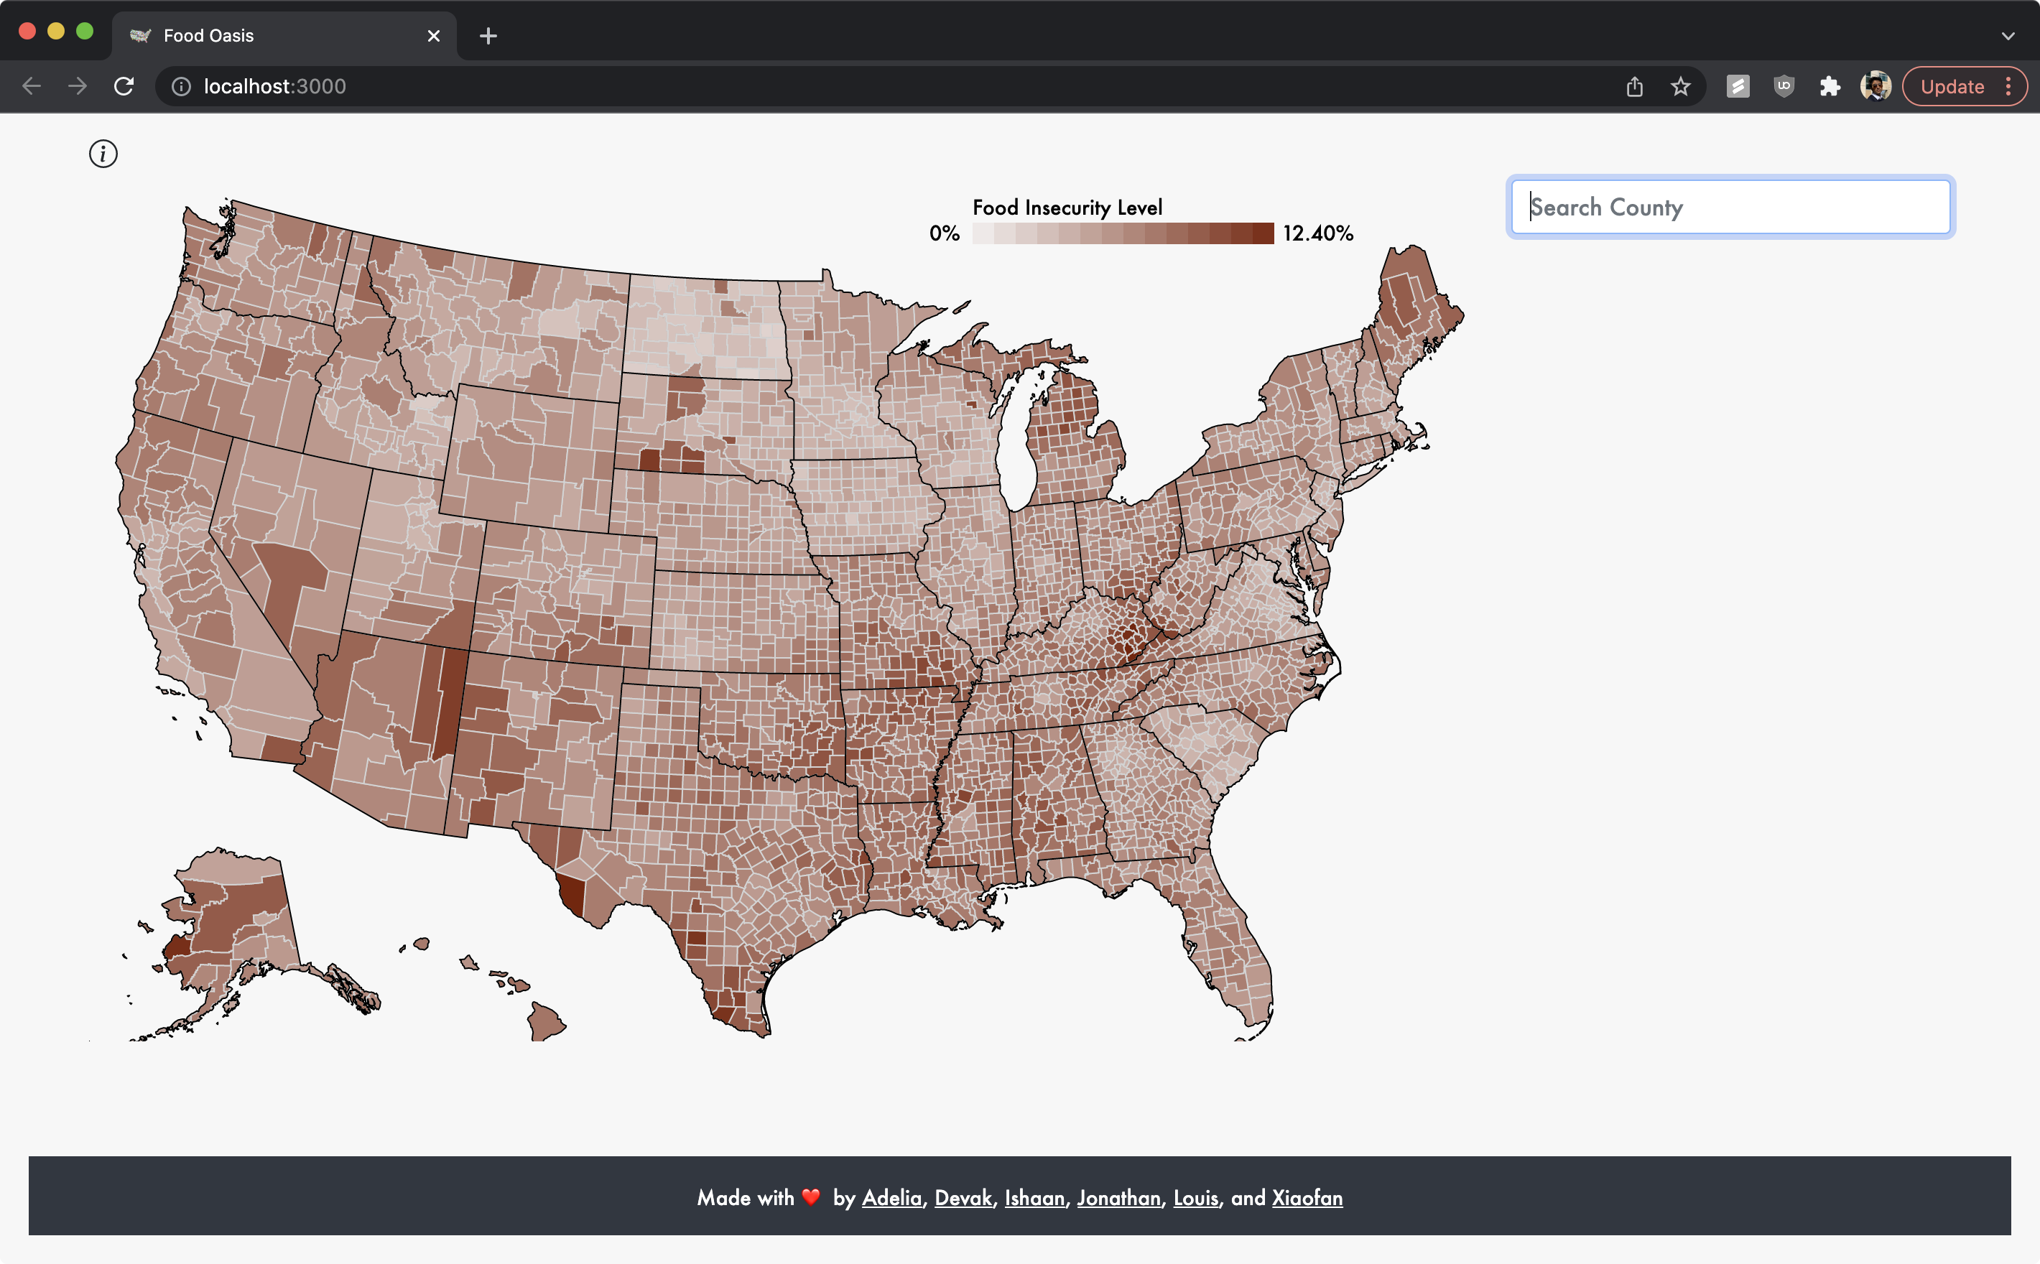Image resolution: width=2040 pixels, height=1264 pixels.
Task: Click the uBlock shield extension icon
Action: (x=1784, y=86)
